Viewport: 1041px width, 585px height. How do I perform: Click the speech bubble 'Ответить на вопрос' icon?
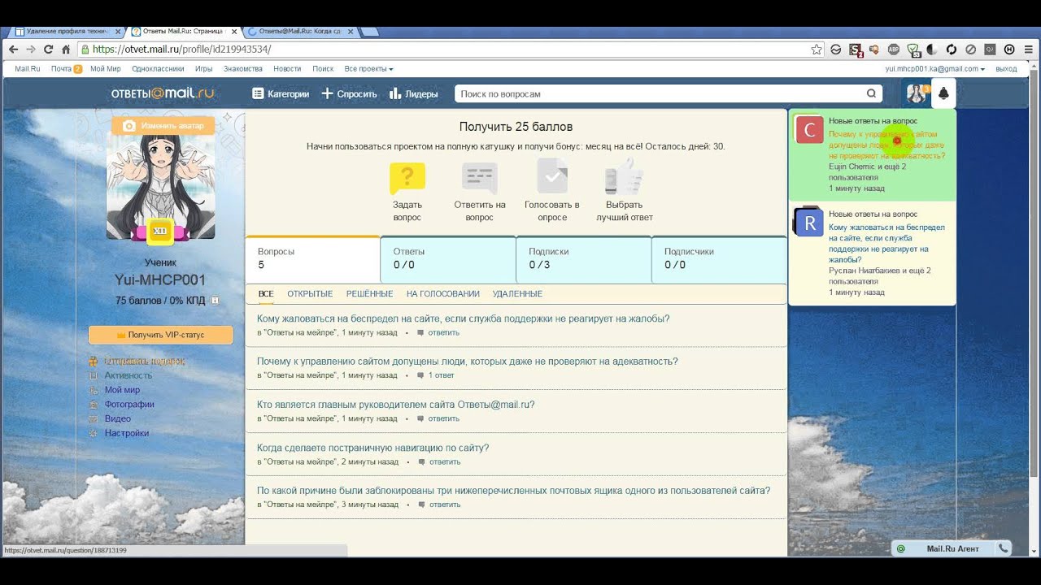(480, 178)
